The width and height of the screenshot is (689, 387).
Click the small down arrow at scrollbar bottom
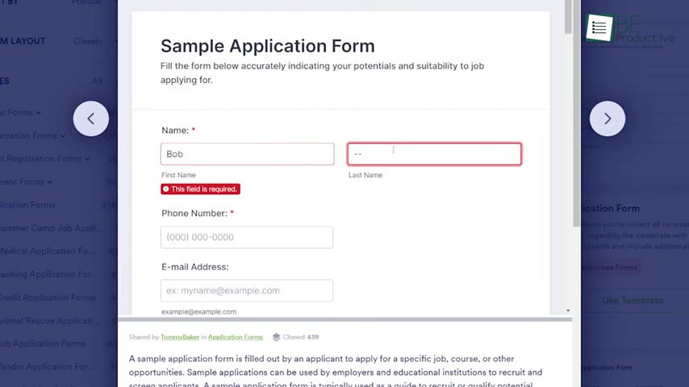click(568, 310)
